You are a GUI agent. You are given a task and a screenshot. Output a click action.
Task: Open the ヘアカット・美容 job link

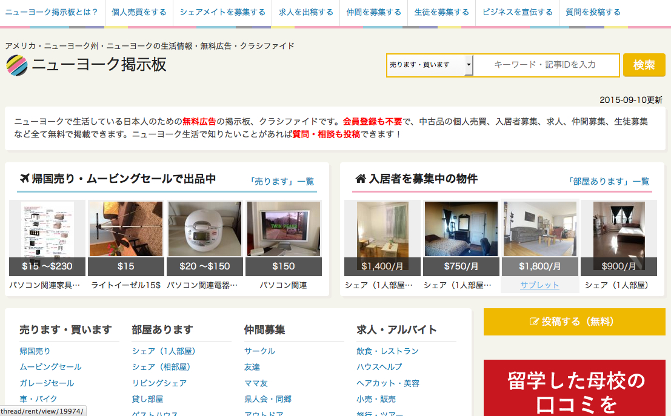tap(388, 383)
